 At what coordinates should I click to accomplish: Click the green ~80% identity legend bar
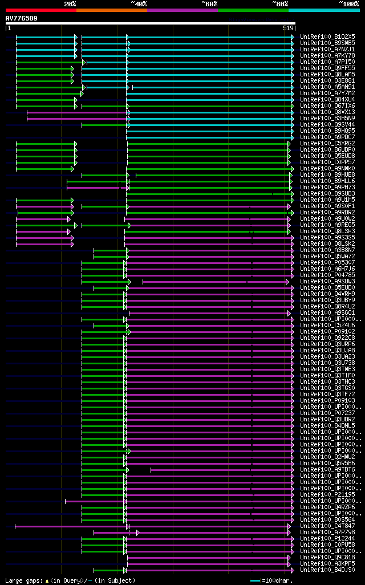click(253, 10)
